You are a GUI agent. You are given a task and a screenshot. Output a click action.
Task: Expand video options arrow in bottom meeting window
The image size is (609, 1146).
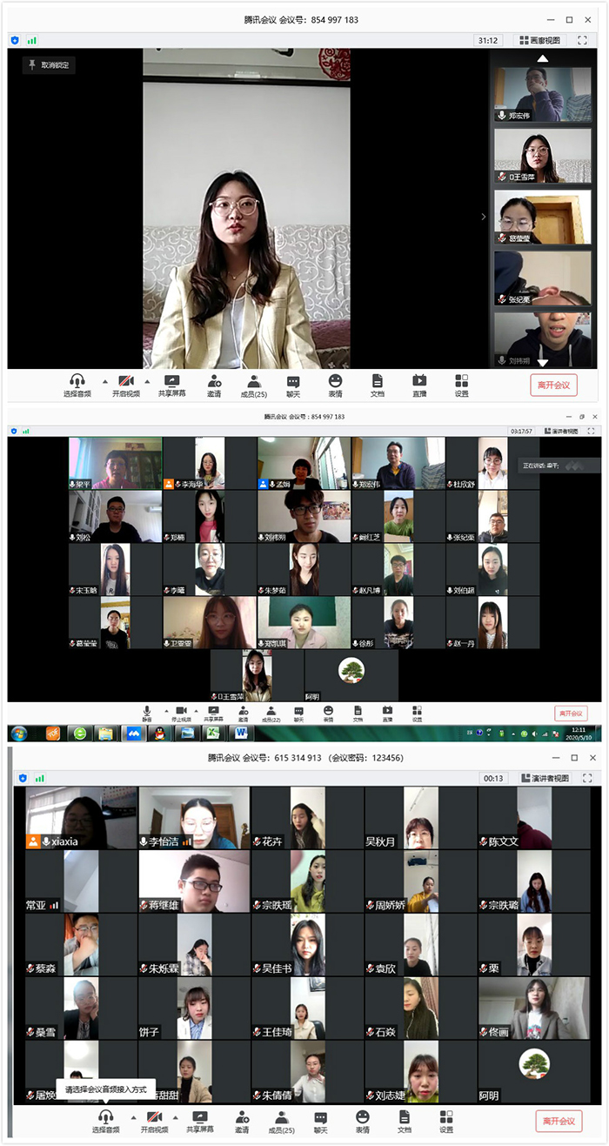175,1116
